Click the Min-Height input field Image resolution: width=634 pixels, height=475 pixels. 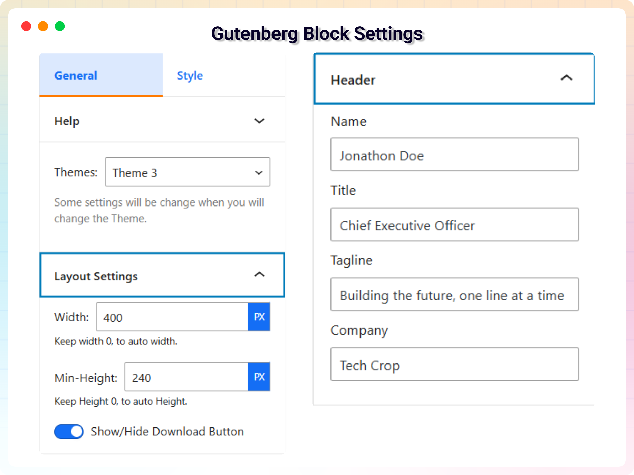[x=186, y=377]
